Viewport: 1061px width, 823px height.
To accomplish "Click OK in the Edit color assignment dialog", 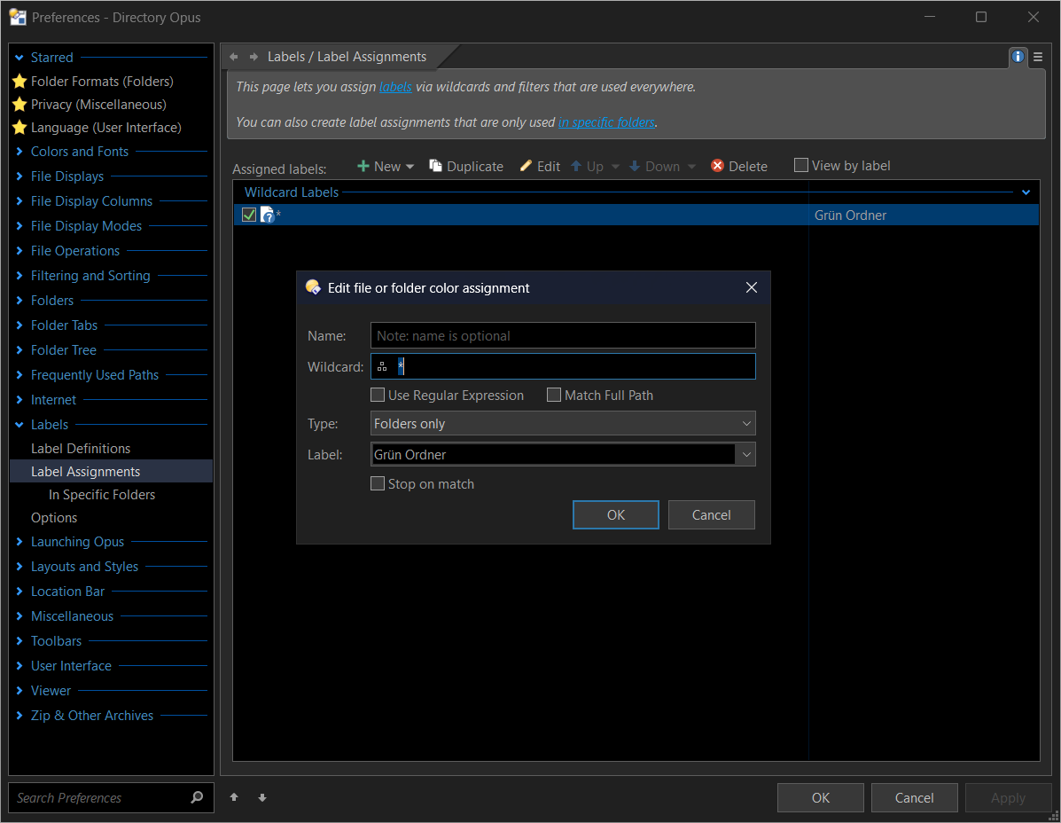I will 615,514.
